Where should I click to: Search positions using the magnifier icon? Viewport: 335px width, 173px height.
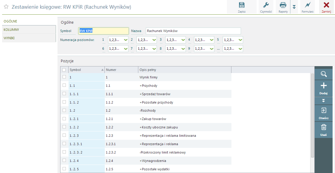[324, 74]
